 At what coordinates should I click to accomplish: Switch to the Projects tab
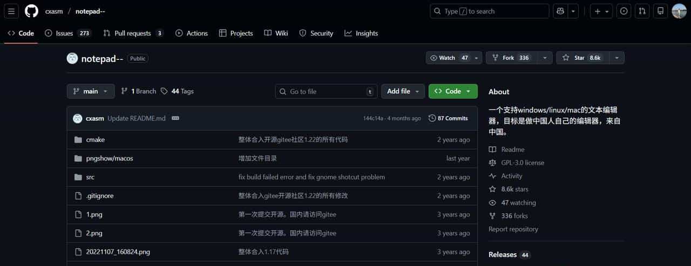tap(236, 33)
